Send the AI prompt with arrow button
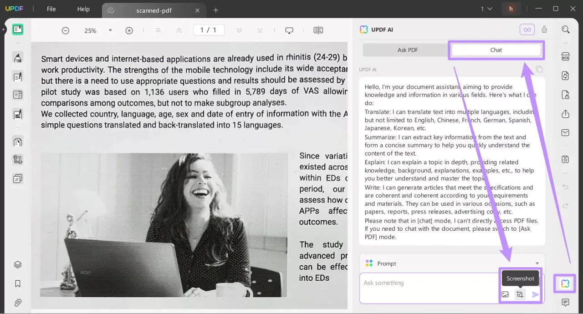 (535, 294)
